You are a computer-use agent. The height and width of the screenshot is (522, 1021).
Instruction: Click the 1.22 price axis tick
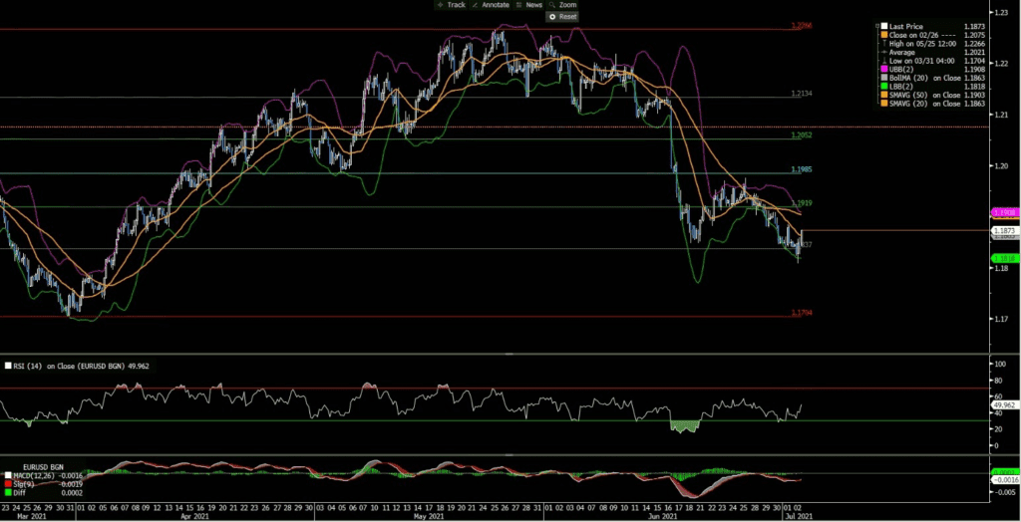tap(999, 64)
